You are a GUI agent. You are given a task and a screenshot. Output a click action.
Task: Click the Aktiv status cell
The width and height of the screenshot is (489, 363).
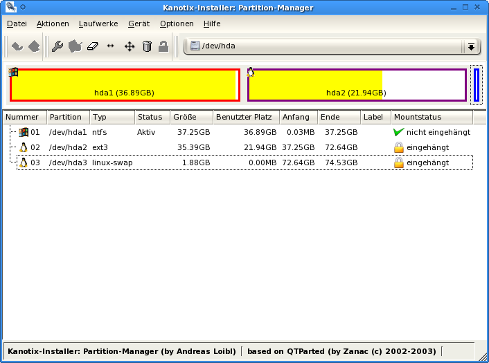(146, 132)
